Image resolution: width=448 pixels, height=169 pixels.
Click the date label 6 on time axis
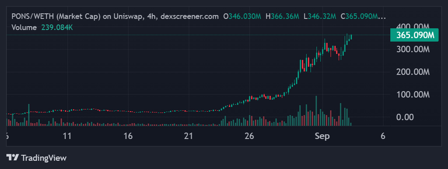pos(383,136)
